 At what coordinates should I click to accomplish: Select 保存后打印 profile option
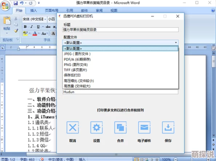[x=120, y=75]
